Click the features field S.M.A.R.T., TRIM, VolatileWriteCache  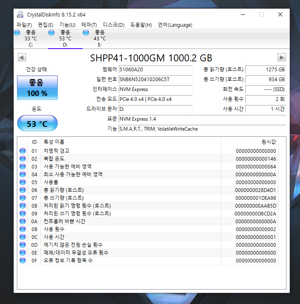(202, 129)
